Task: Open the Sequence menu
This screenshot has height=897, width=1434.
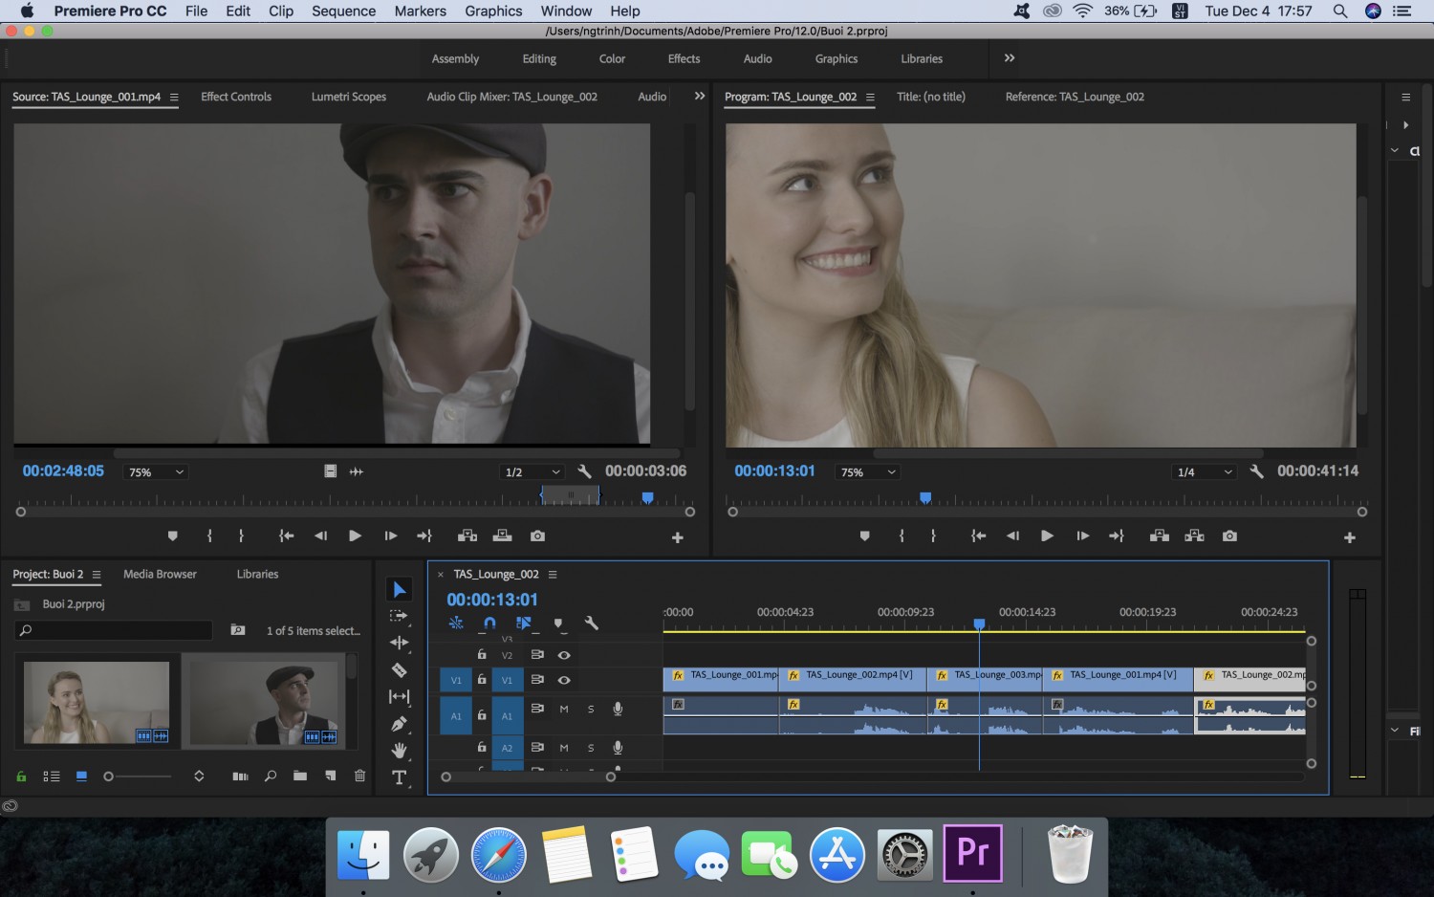Action: point(343,11)
